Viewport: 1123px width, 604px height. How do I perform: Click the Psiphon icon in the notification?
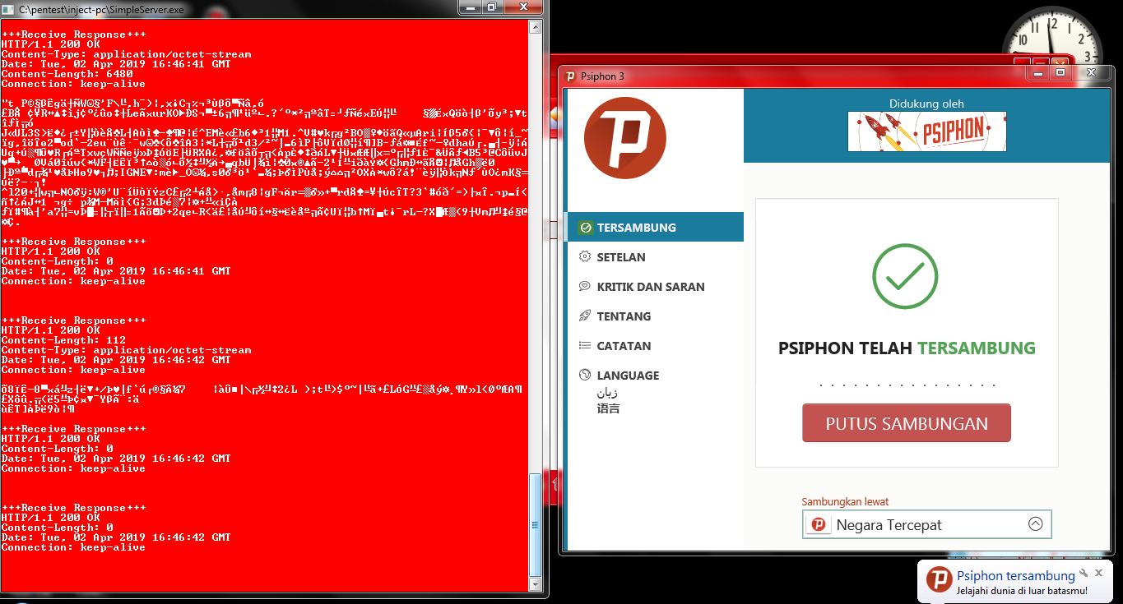(x=939, y=579)
